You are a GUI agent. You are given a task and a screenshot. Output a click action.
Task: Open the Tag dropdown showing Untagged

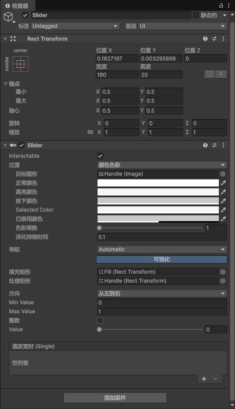point(75,26)
